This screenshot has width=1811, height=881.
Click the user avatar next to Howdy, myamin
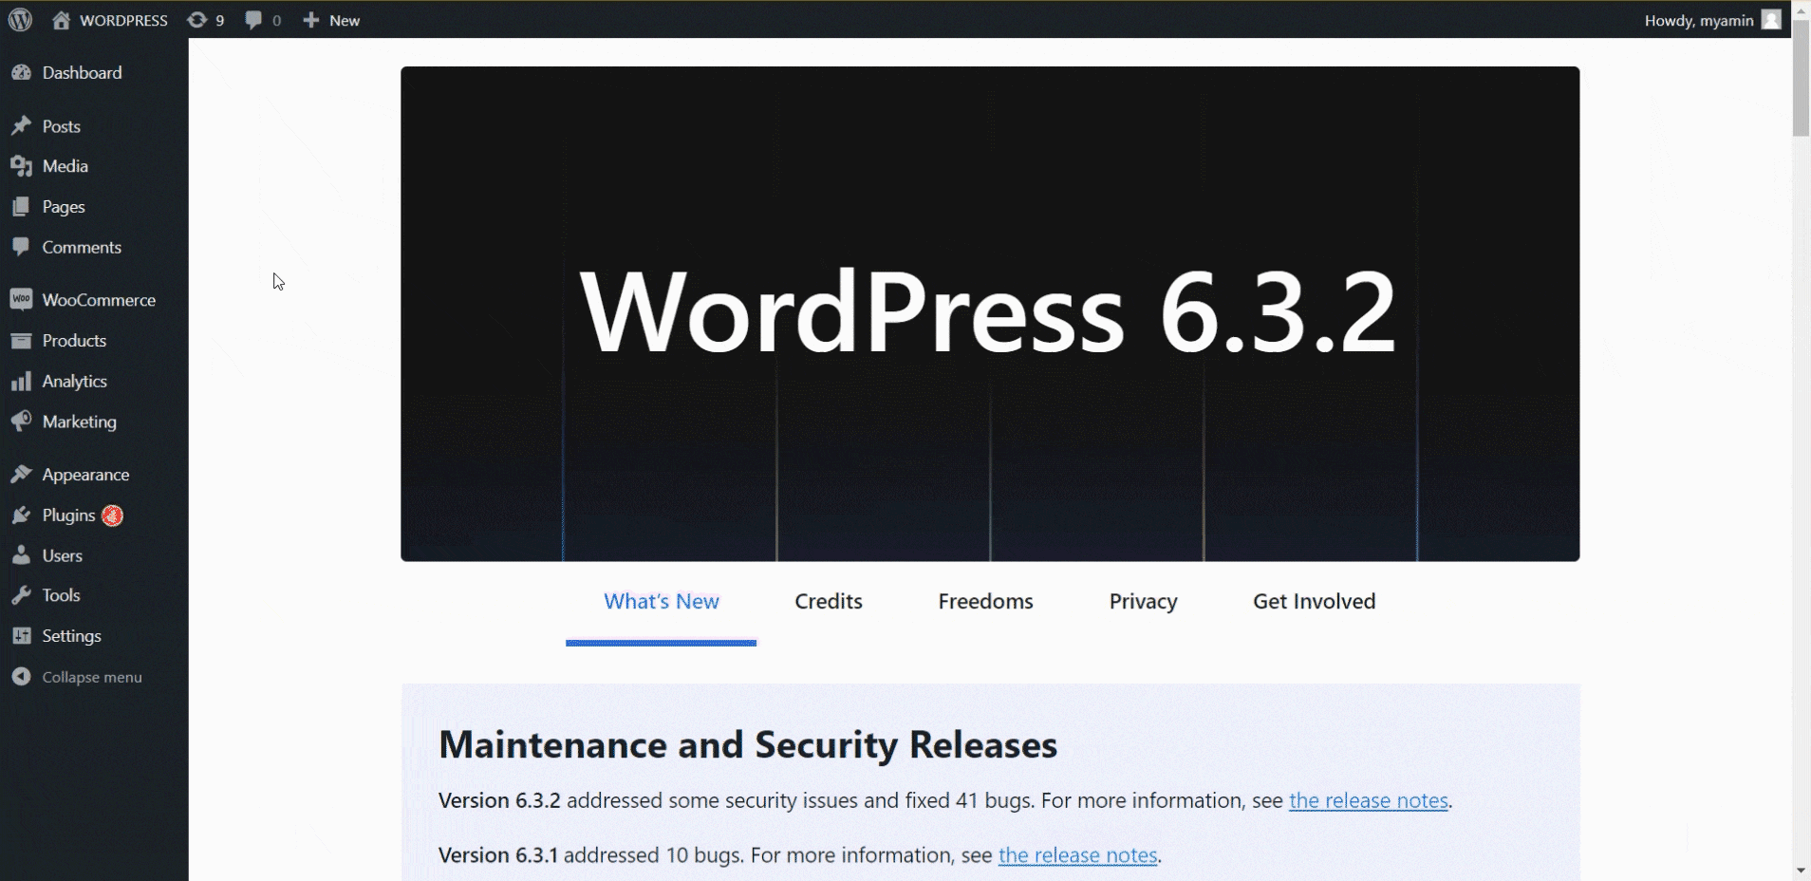point(1771,20)
